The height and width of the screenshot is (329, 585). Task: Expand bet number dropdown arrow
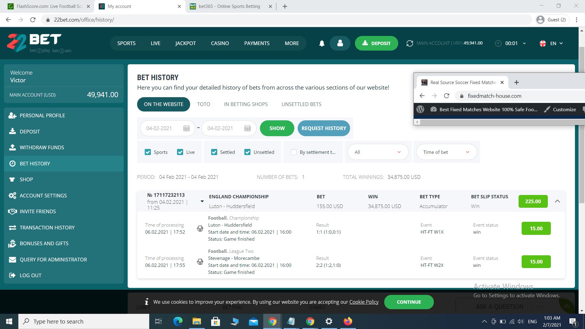pos(202,201)
